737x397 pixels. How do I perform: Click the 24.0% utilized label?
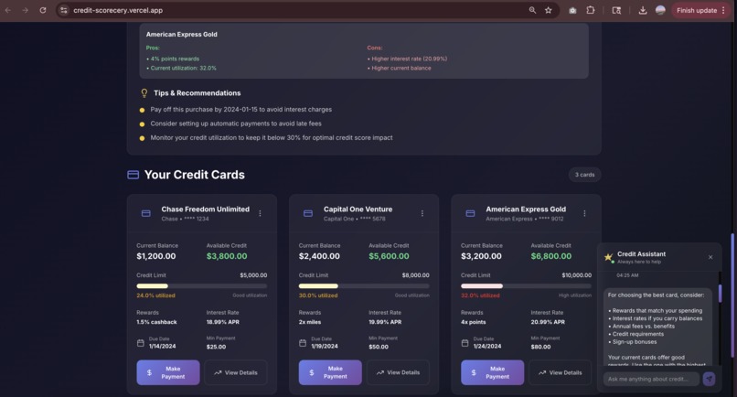point(155,295)
